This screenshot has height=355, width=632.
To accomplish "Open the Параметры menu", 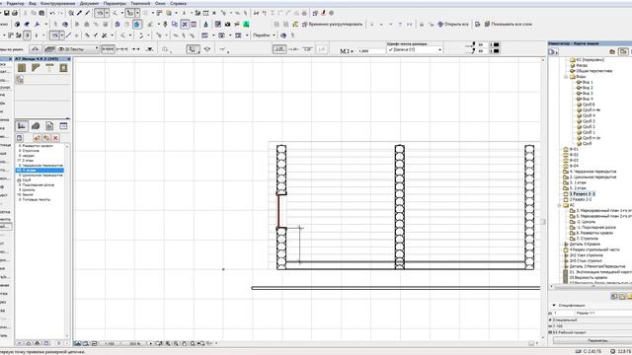I will coord(115,3).
